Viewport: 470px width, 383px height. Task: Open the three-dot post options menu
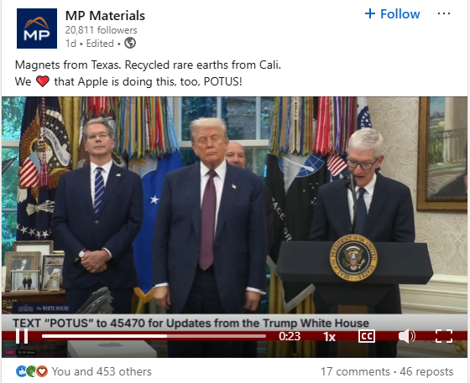444,13
